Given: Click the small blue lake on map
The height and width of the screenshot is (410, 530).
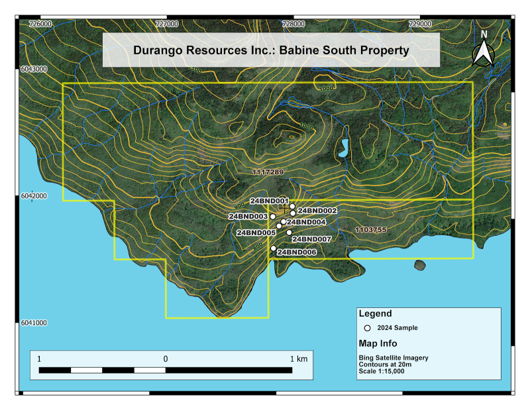Looking at the screenshot, I should [x=343, y=148].
